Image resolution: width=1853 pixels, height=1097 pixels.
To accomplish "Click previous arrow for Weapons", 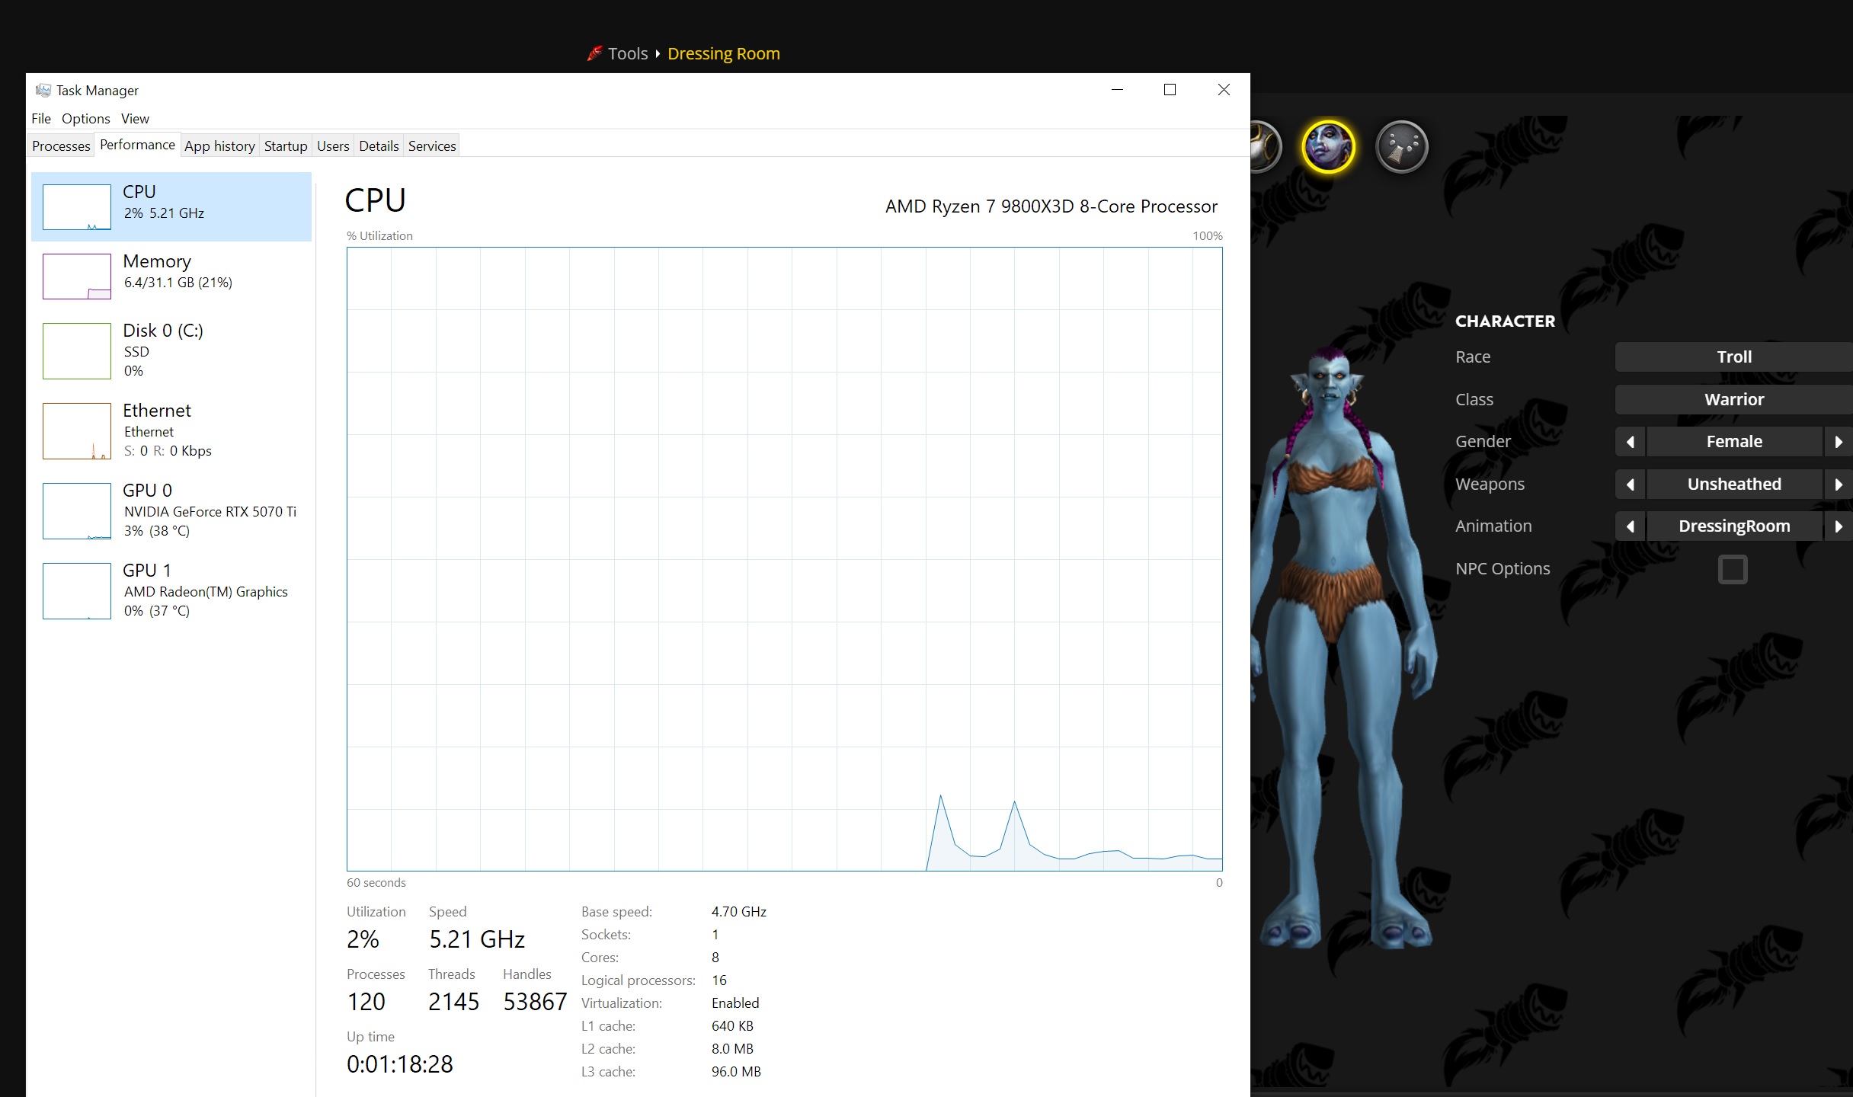I will click(1630, 484).
